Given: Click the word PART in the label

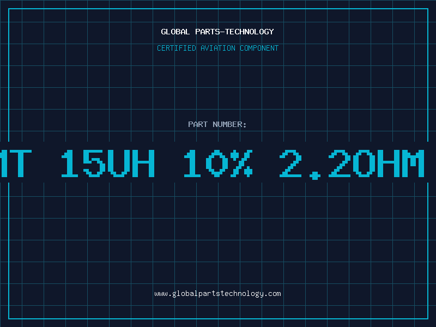Looking at the screenshot, I should tap(198, 124).
